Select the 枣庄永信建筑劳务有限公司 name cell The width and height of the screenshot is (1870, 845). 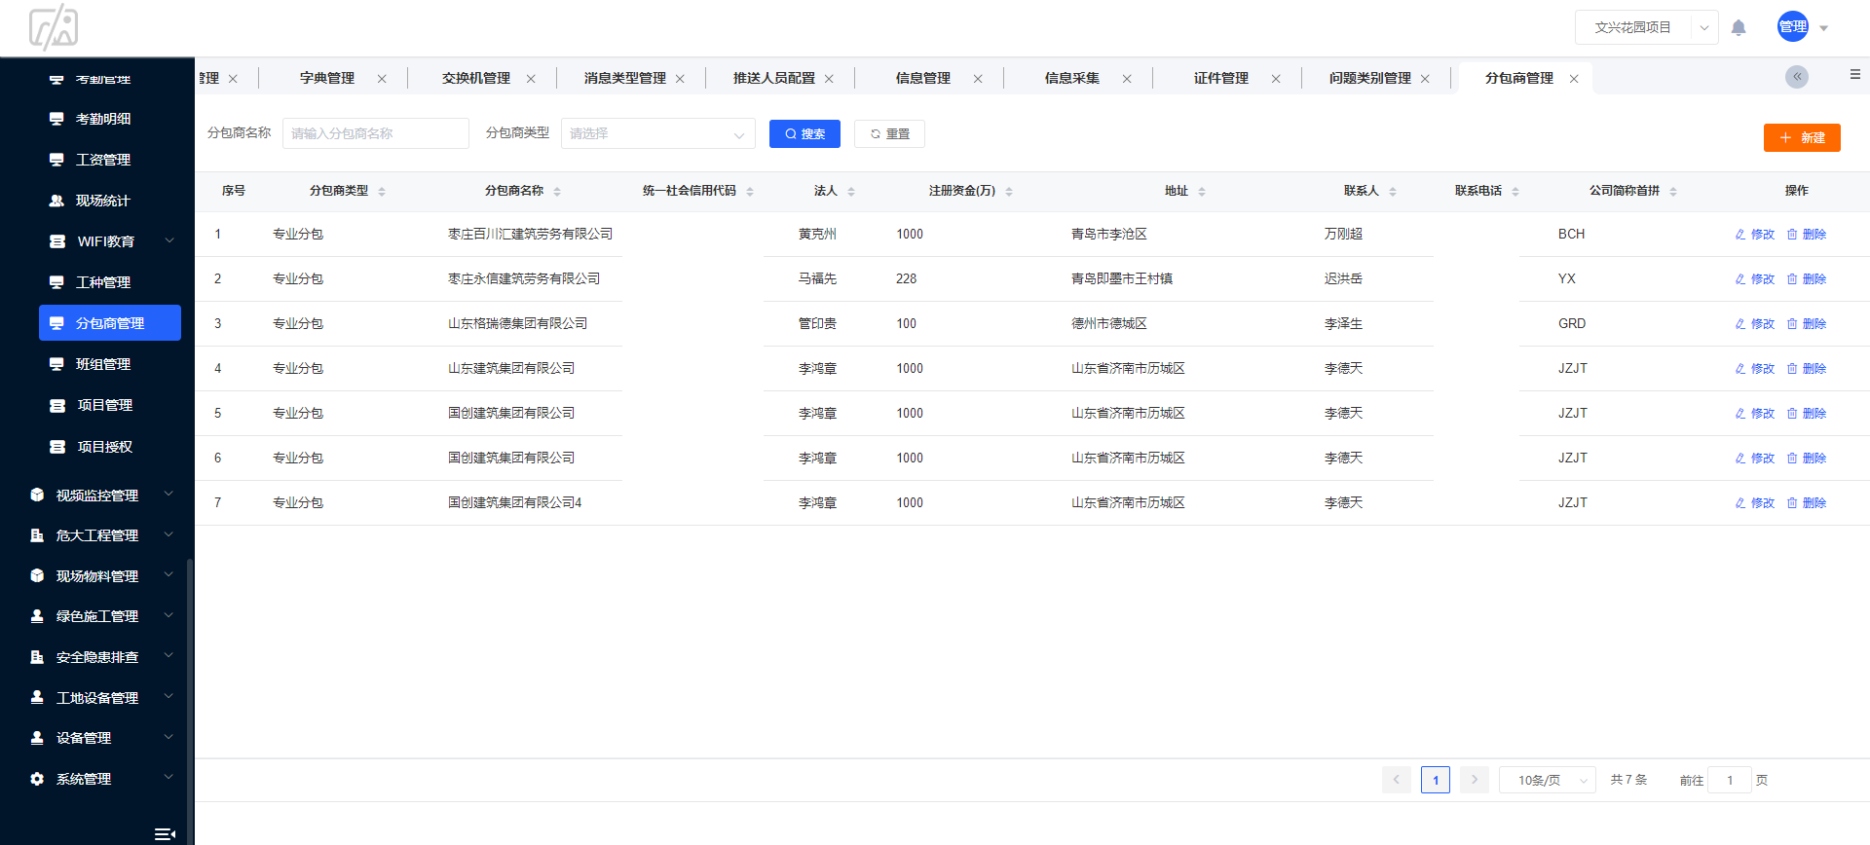point(524,278)
